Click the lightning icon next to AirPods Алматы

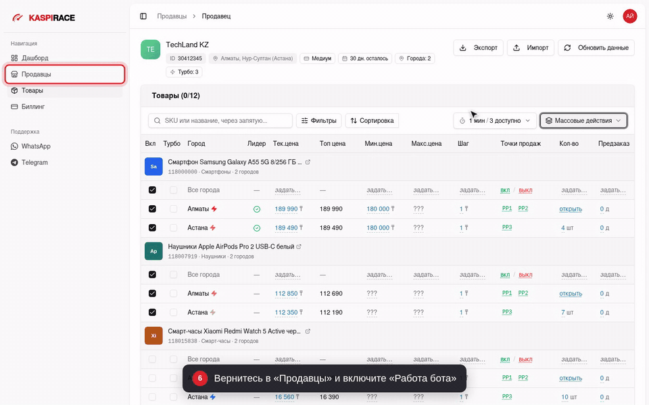click(214, 294)
